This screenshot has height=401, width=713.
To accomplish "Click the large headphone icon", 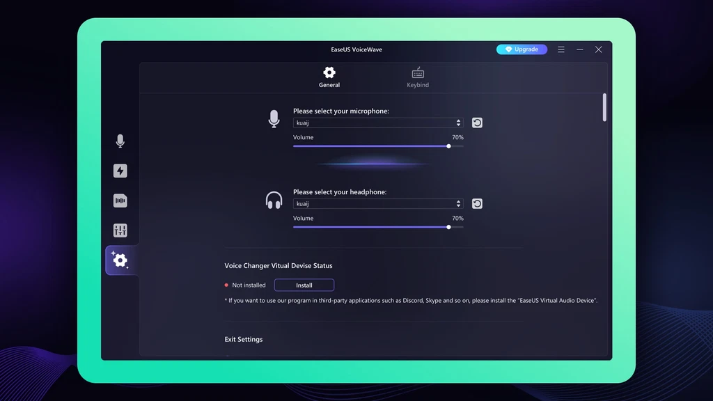I will pos(274,200).
